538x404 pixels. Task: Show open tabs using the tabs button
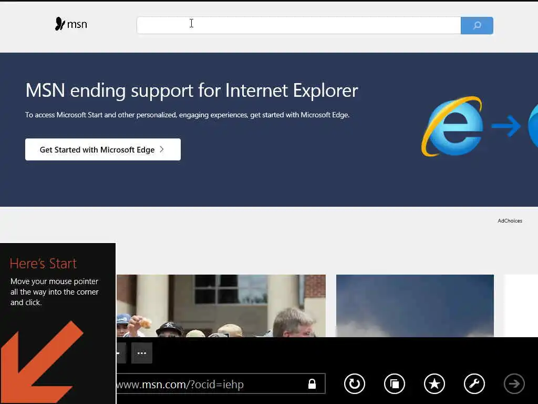point(395,383)
